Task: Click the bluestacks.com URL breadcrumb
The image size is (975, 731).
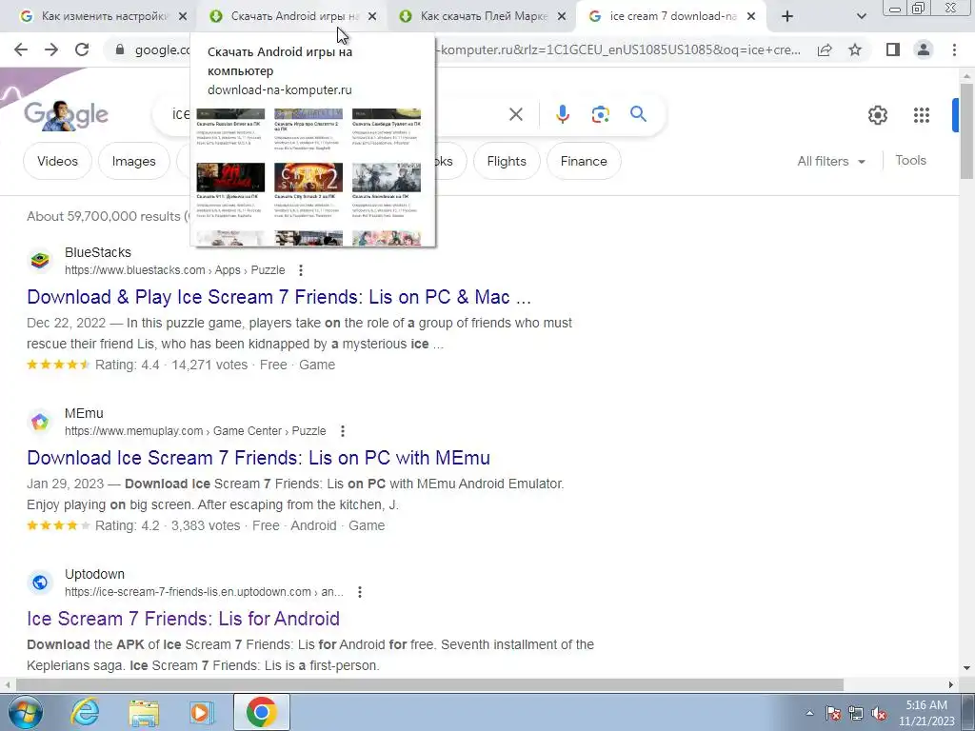Action: coord(175,270)
